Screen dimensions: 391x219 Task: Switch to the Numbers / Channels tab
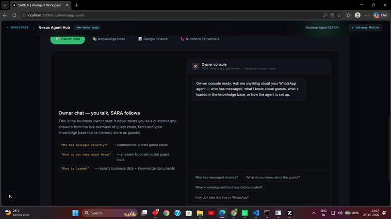pos(200,39)
